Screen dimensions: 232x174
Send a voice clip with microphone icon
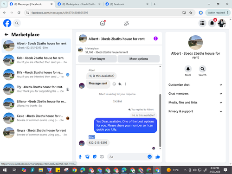click(x=80, y=157)
